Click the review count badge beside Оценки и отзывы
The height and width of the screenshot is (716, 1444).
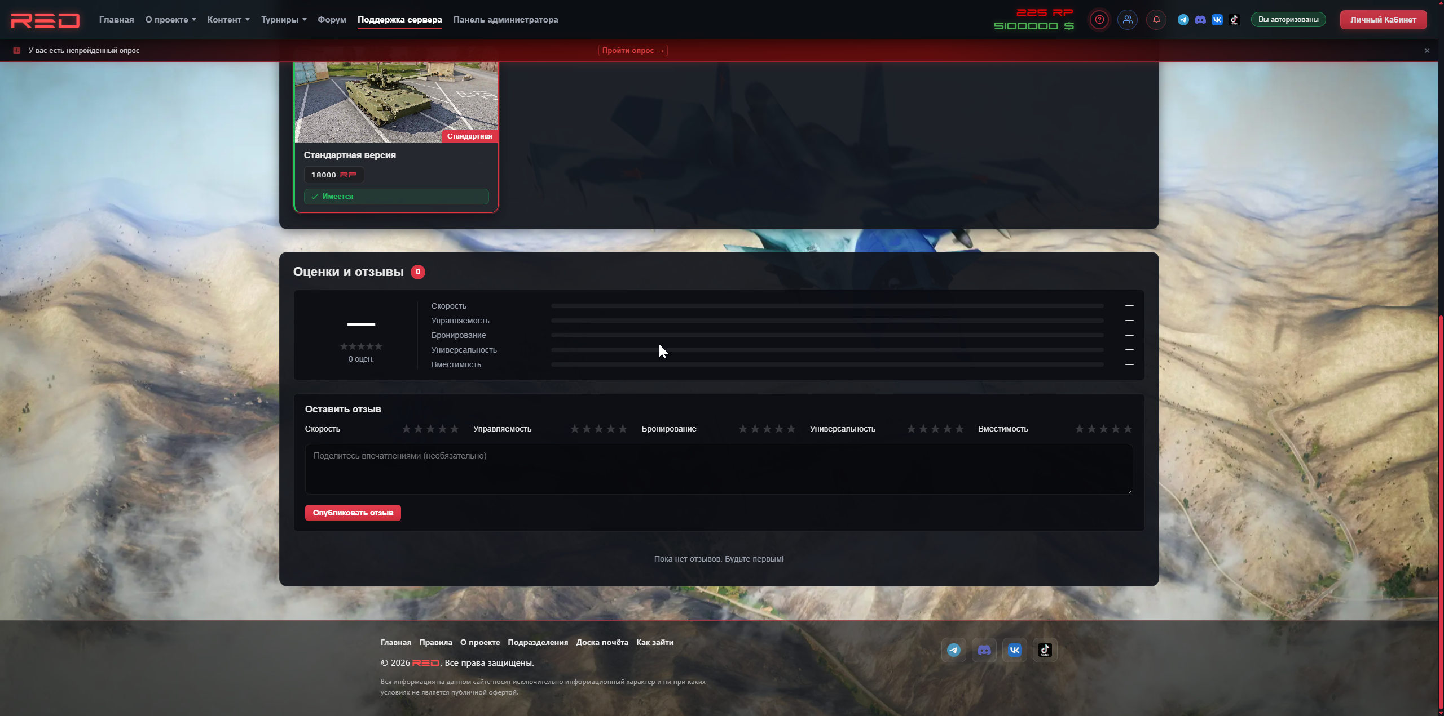click(x=418, y=272)
